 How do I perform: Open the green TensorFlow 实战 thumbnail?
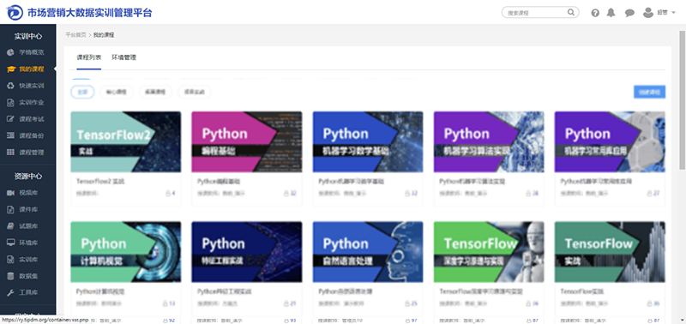click(x=610, y=252)
